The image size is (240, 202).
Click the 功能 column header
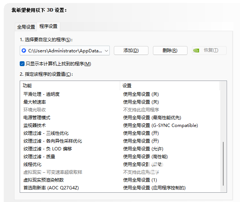[x=28, y=86]
